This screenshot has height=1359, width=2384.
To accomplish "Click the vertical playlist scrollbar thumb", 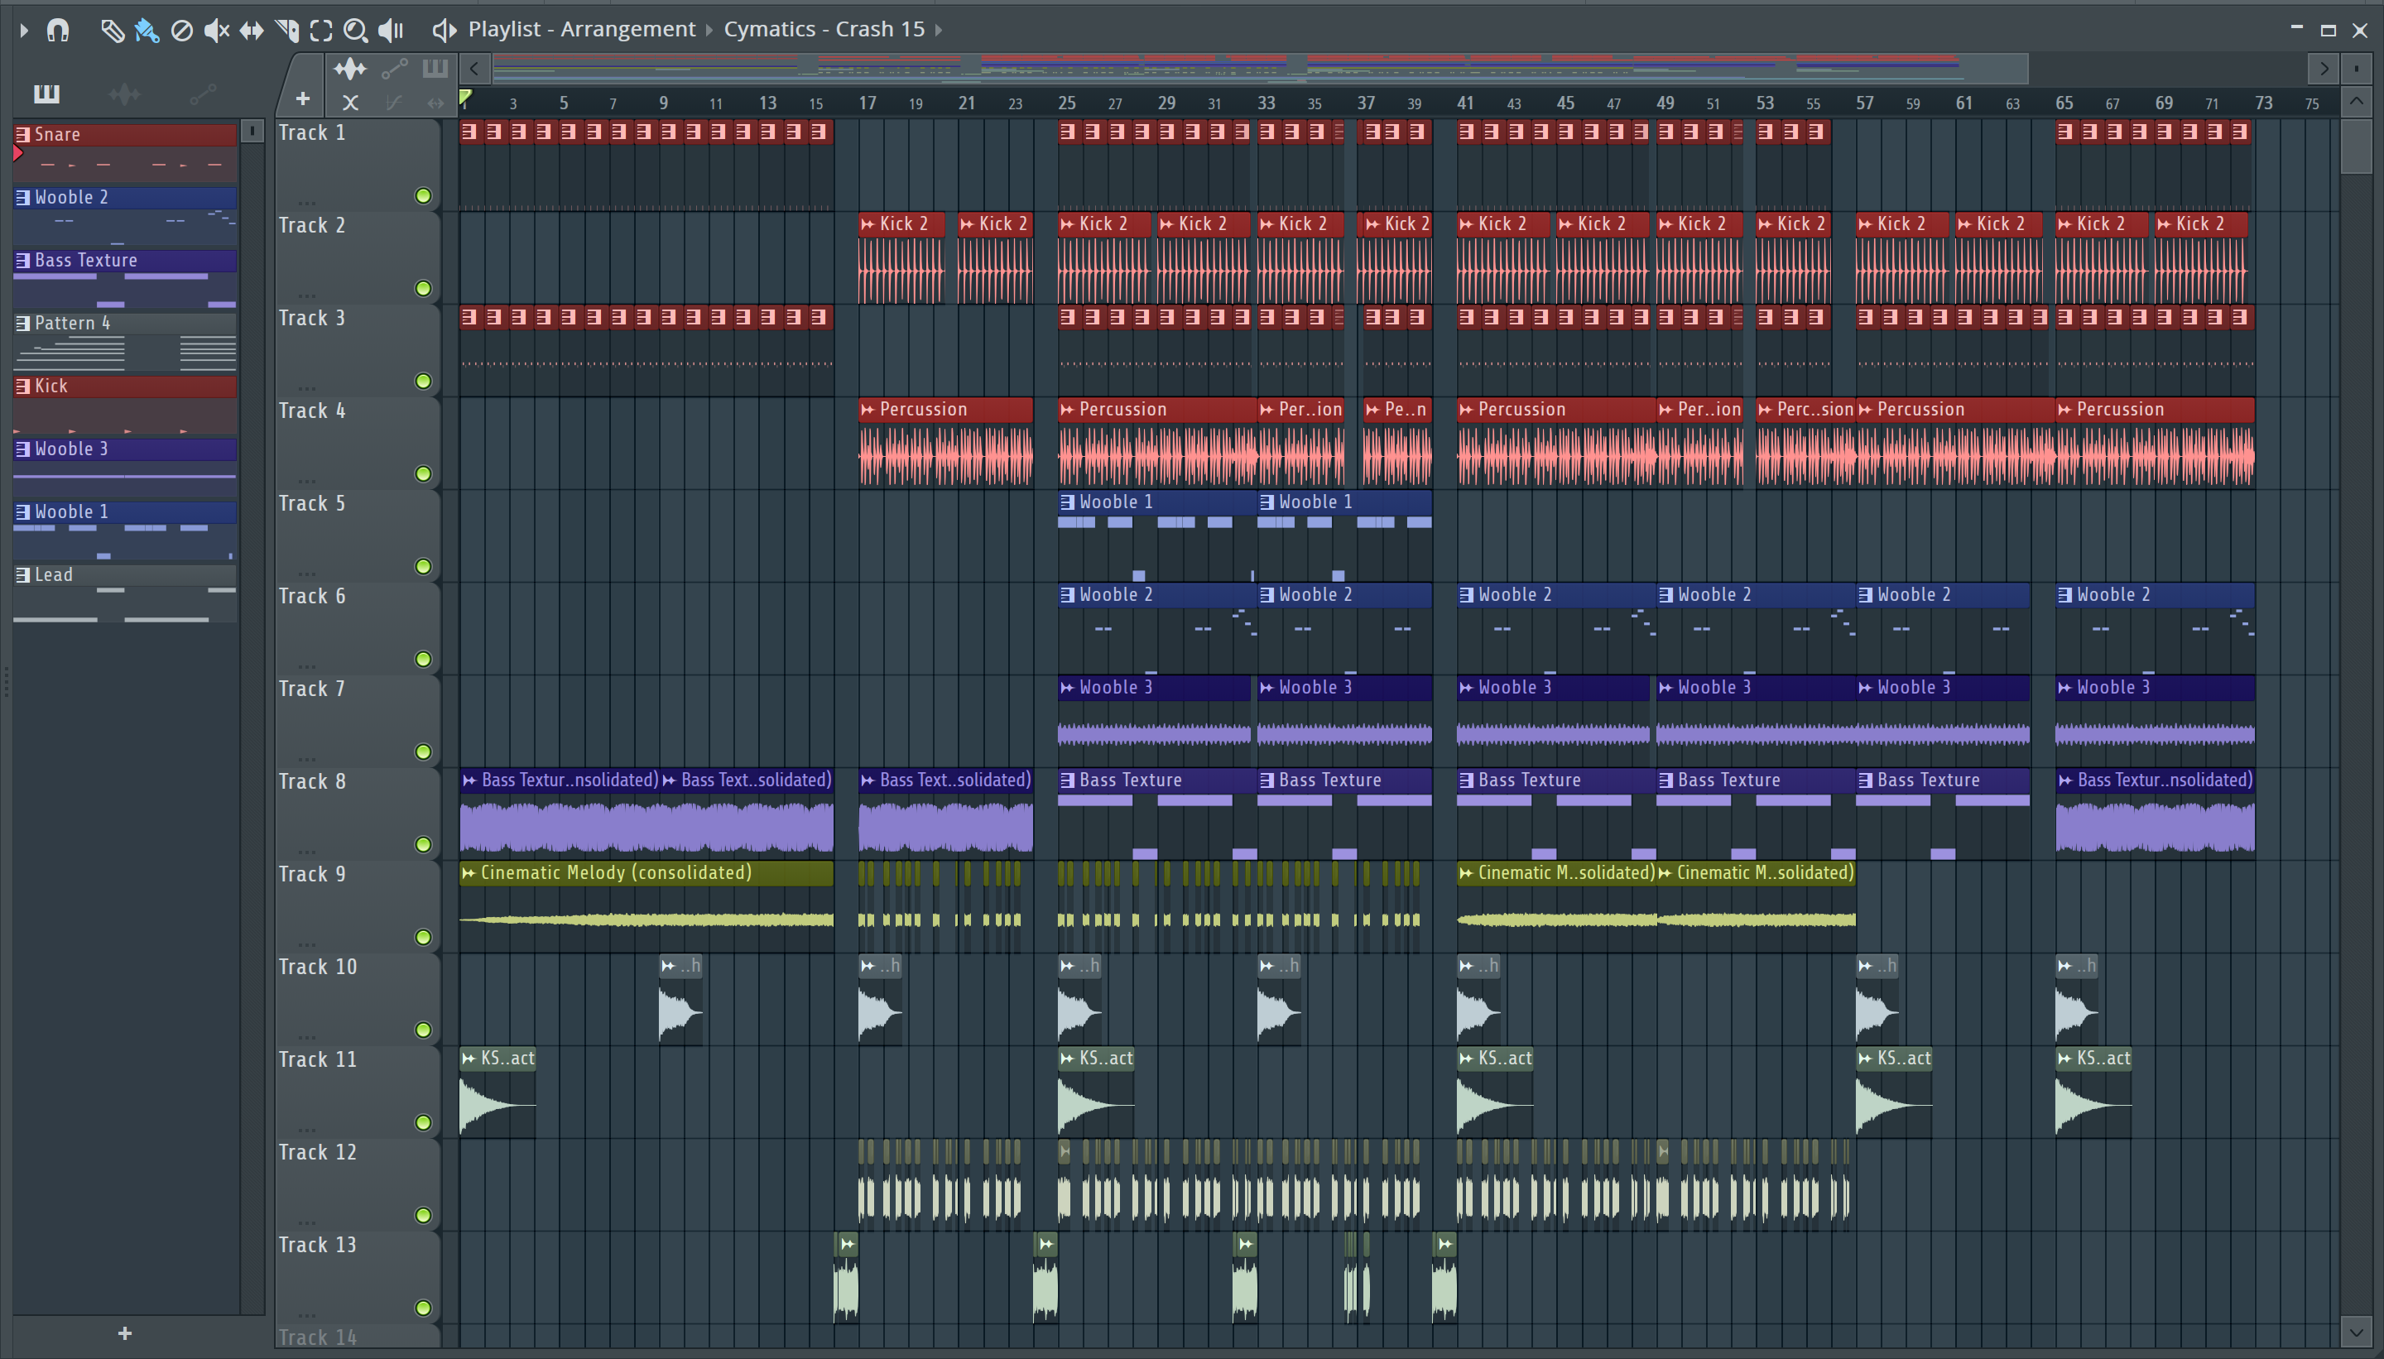I will tap(2357, 145).
